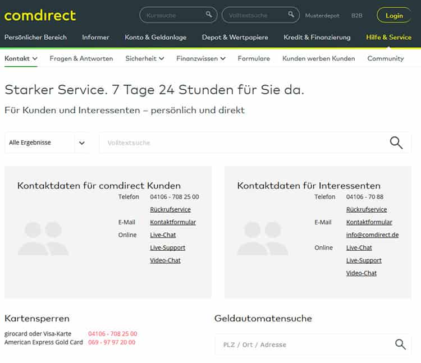Open Video-Chat in Interessenten card
421x363 pixels.
coord(361,273)
